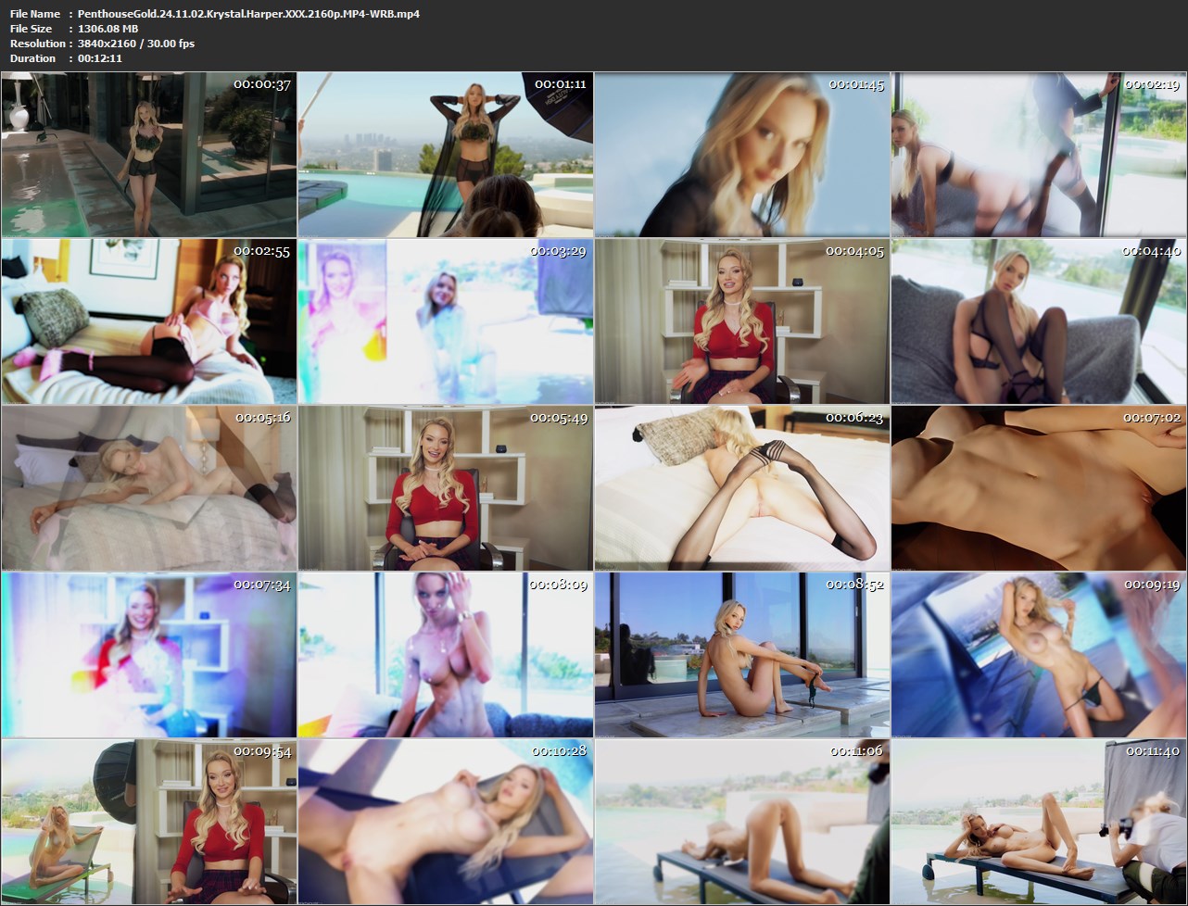Open the thumbnail stamped 00:00:37
Viewport: 1188px width, 906px height.
click(x=149, y=155)
